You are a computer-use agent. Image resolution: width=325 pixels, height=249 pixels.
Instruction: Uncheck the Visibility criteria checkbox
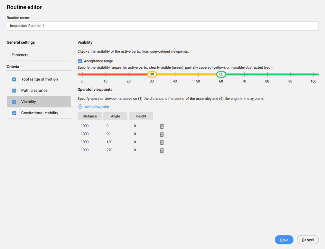coord(14,102)
